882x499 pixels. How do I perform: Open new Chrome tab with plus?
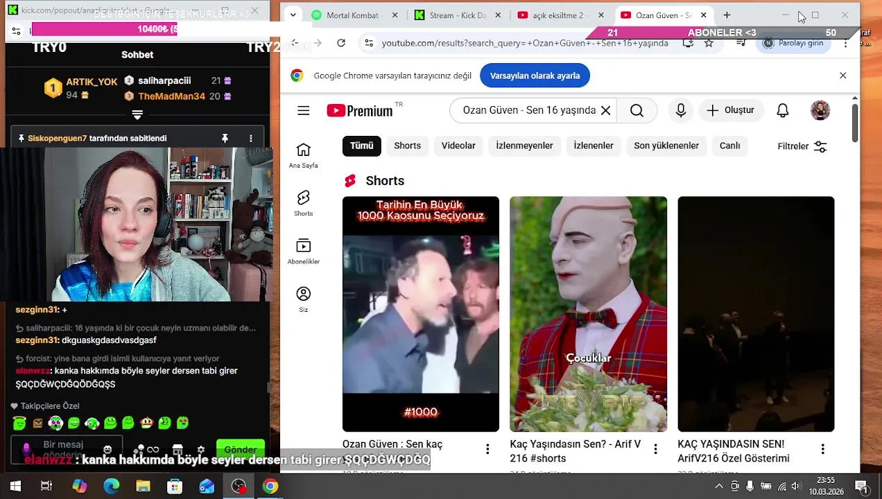[727, 15]
